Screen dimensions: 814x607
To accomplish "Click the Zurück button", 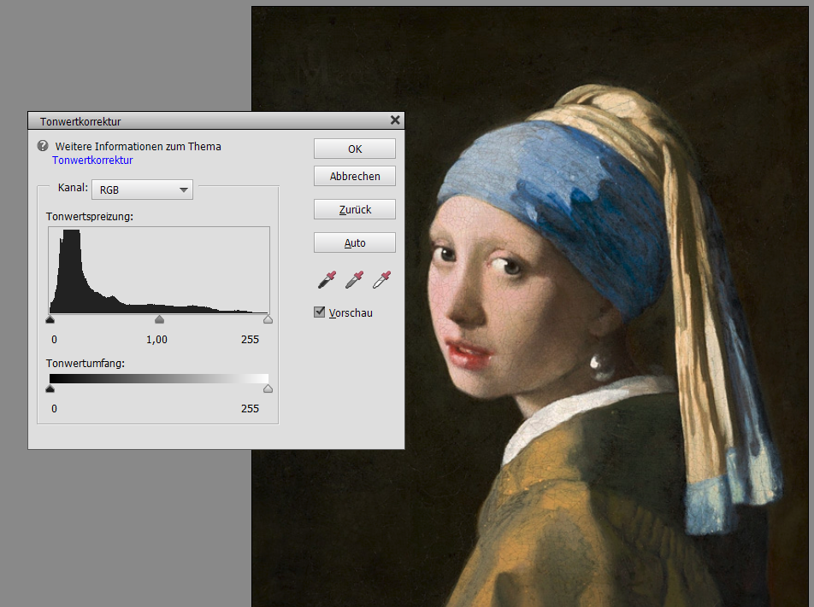I will point(355,209).
